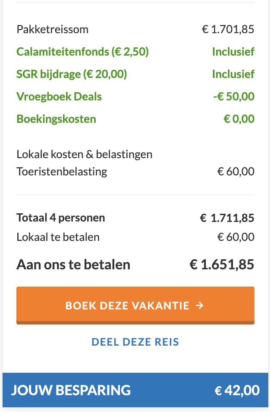The height and width of the screenshot is (412, 270).
Task: Click the Totaal 4 personen label
Action: tap(60, 218)
